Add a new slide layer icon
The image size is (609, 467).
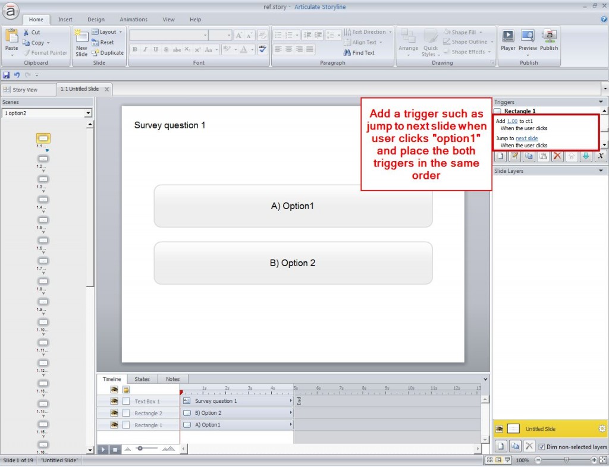(501, 446)
